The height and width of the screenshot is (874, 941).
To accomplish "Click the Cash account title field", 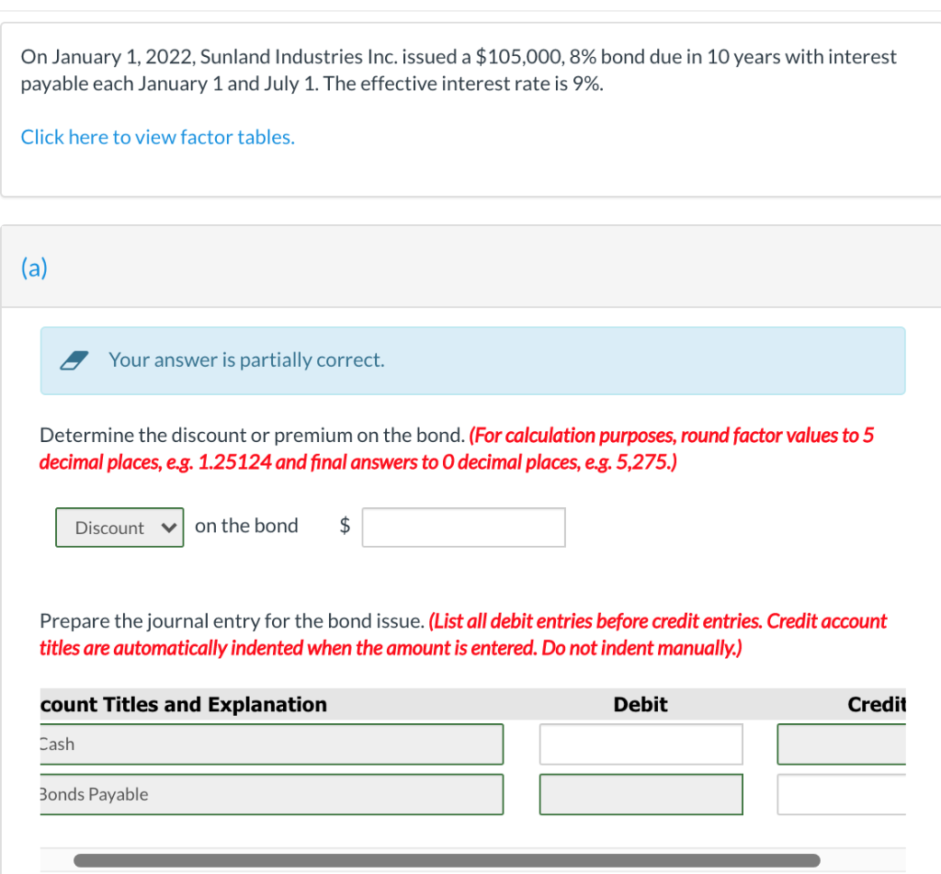I will pyautogui.click(x=272, y=744).
